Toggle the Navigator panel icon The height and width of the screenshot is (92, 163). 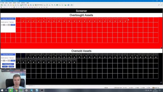(x=13, y=5)
